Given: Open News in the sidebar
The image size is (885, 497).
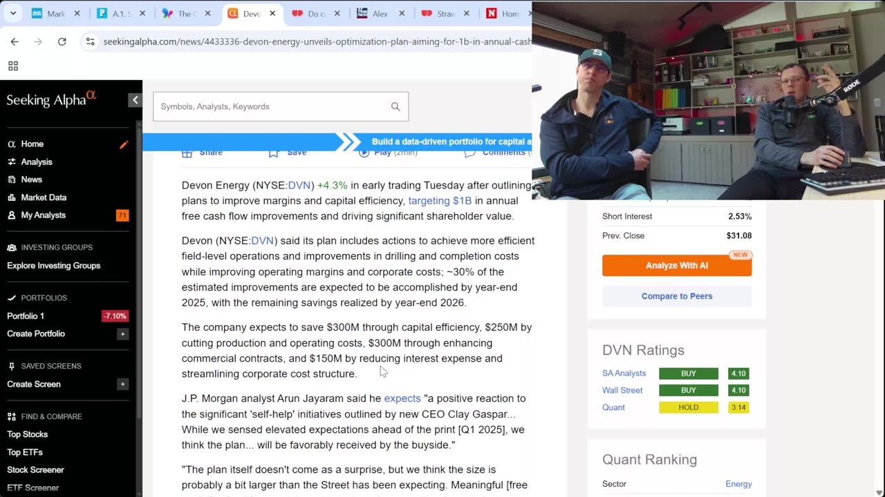Looking at the screenshot, I should [x=31, y=179].
